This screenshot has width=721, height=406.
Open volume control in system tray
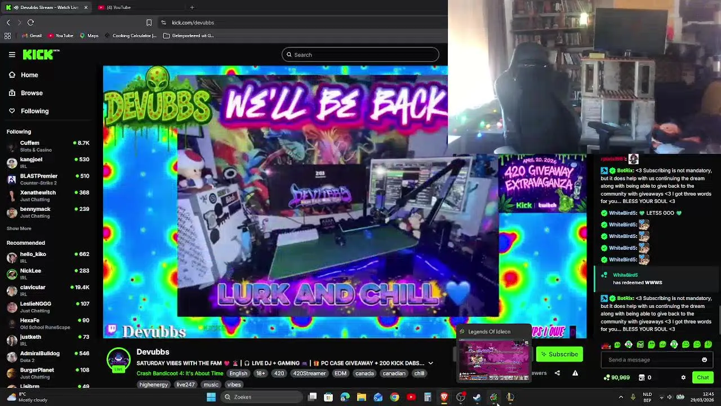click(x=669, y=397)
